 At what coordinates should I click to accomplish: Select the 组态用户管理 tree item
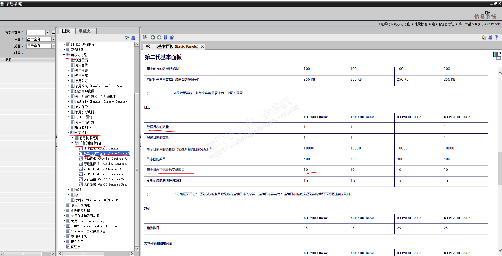tap(84, 91)
